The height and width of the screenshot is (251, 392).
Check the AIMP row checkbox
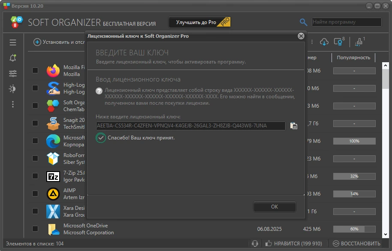point(35,194)
